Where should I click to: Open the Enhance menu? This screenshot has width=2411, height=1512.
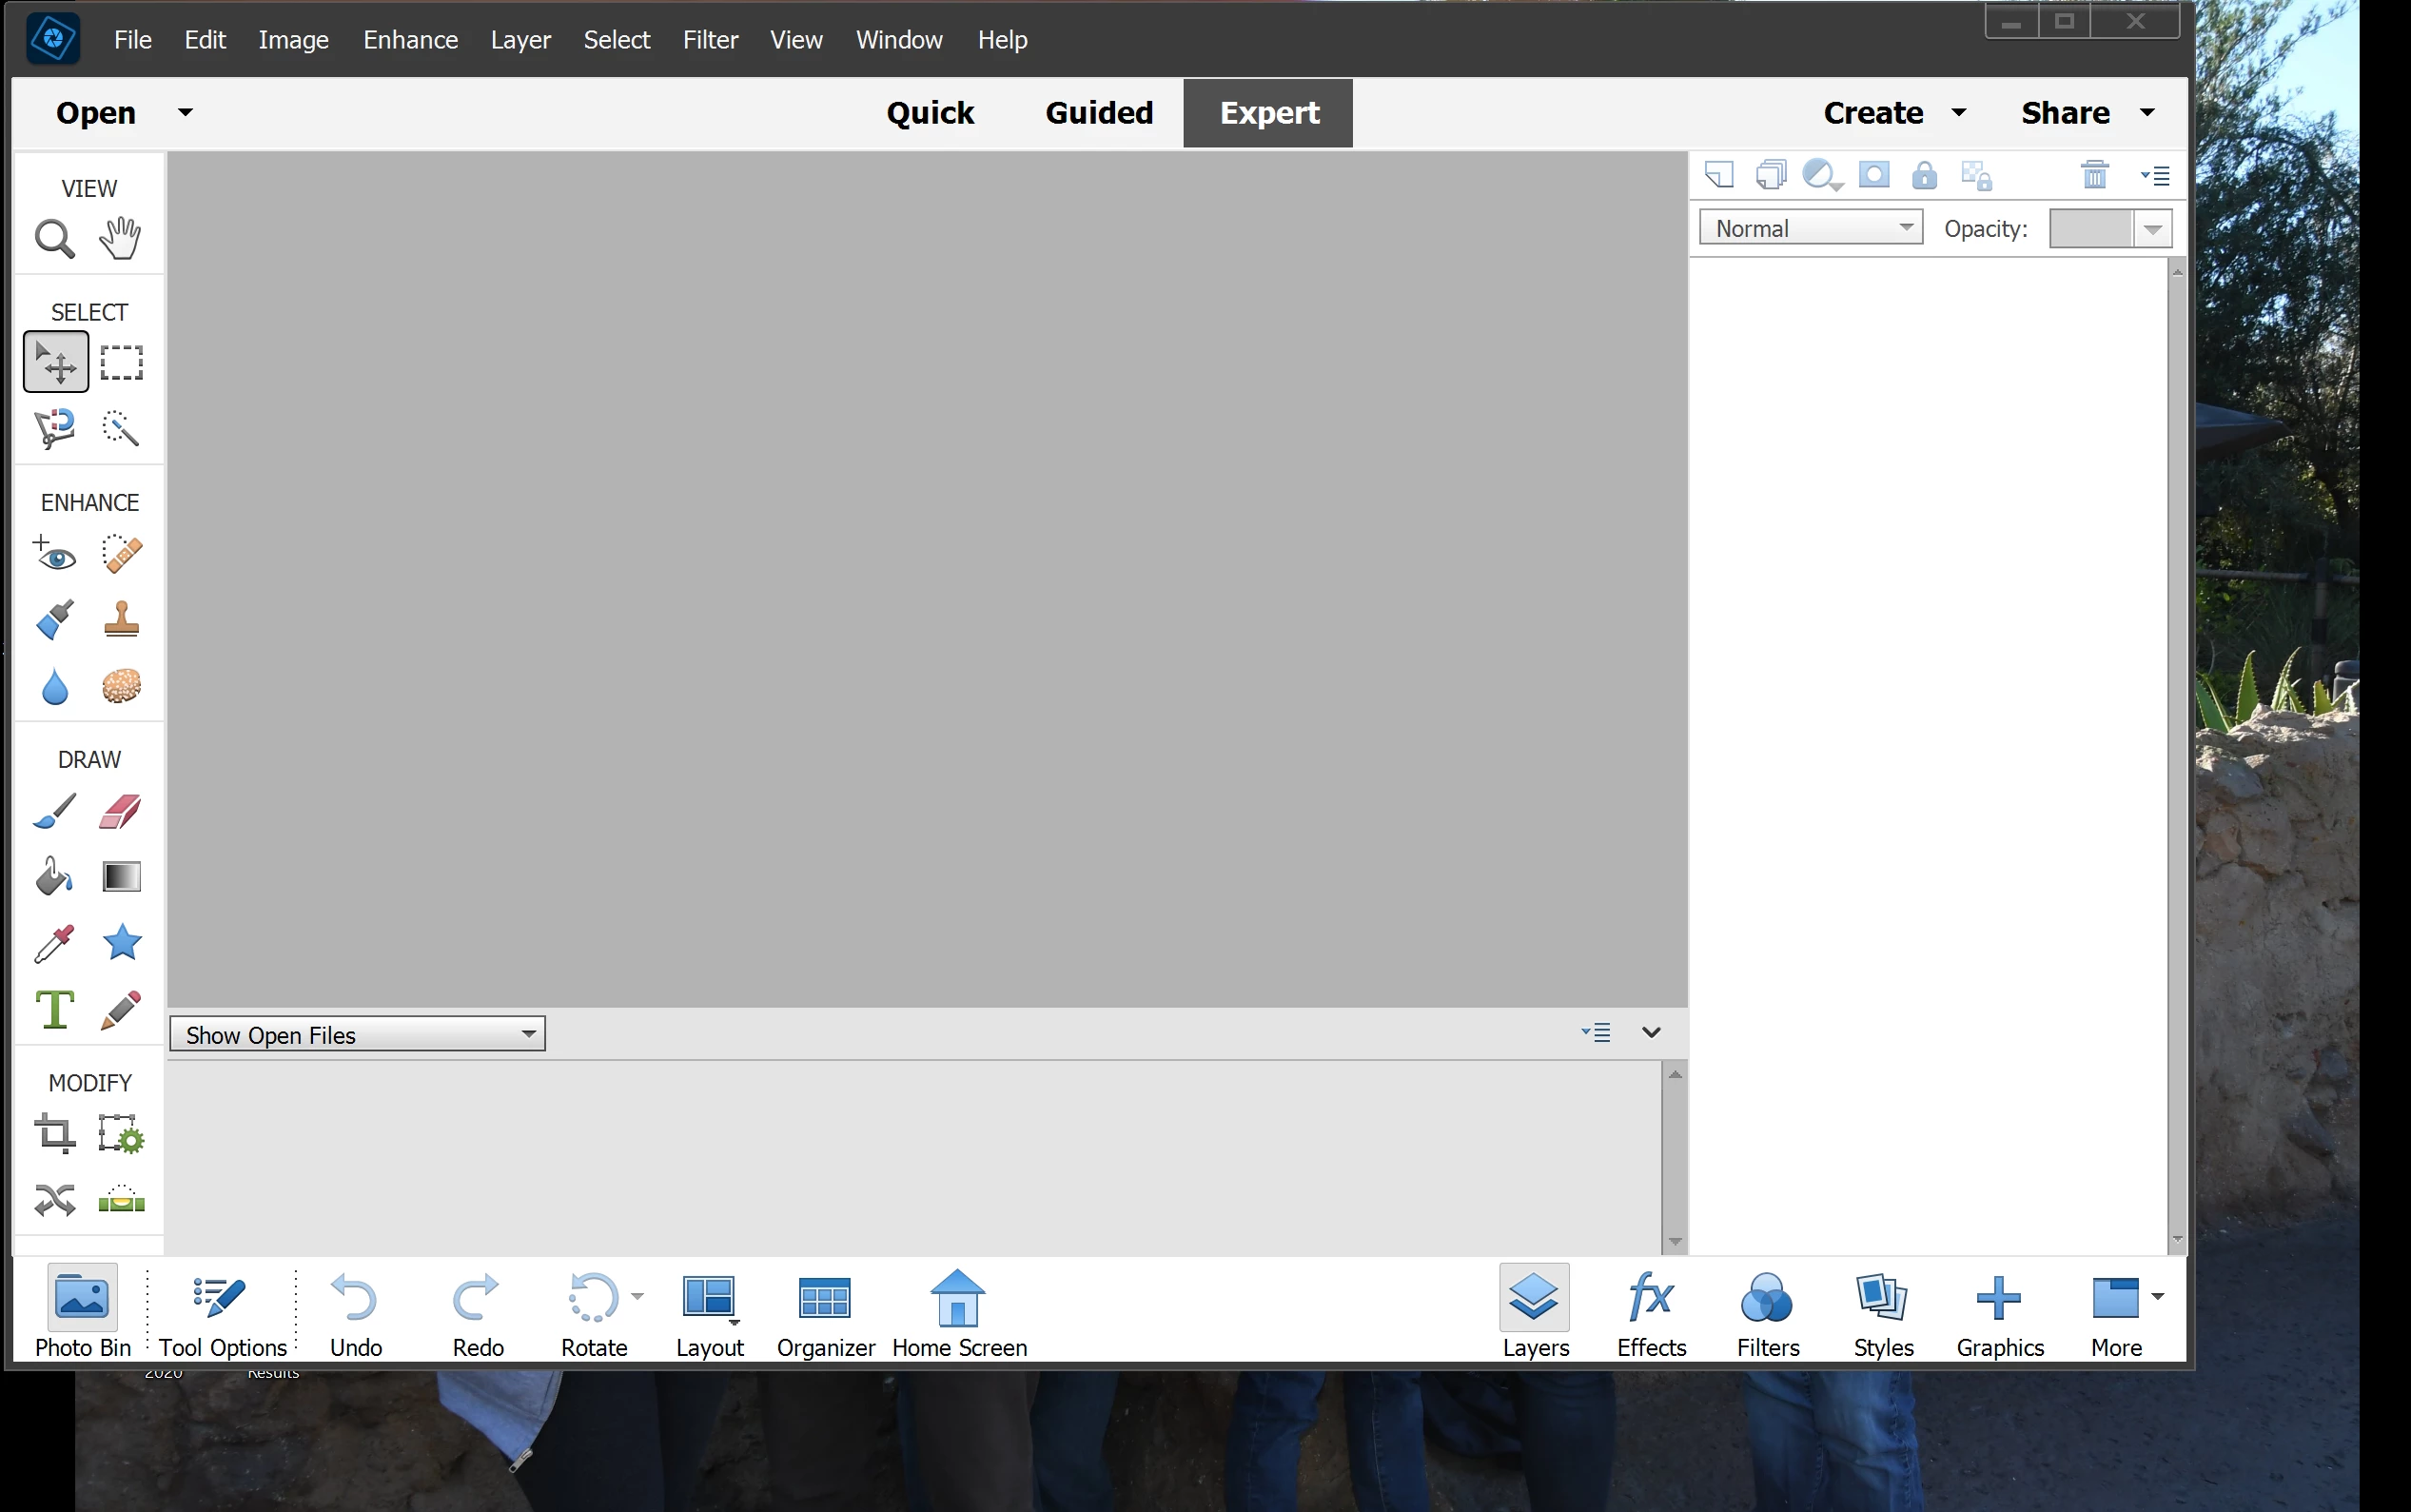coord(410,39)
